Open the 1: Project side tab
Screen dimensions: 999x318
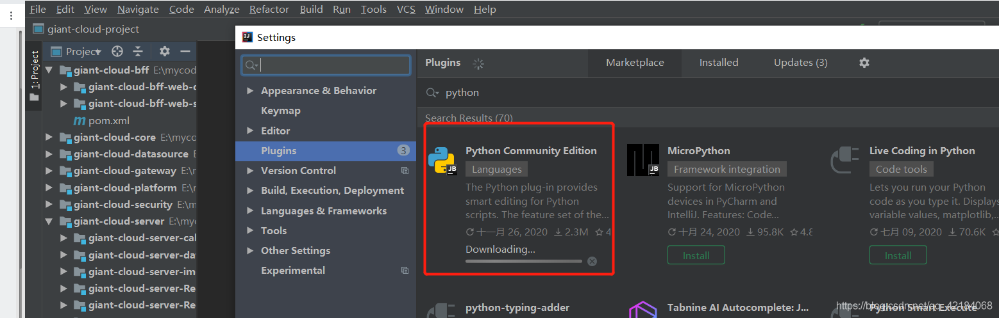click(35, 76)
